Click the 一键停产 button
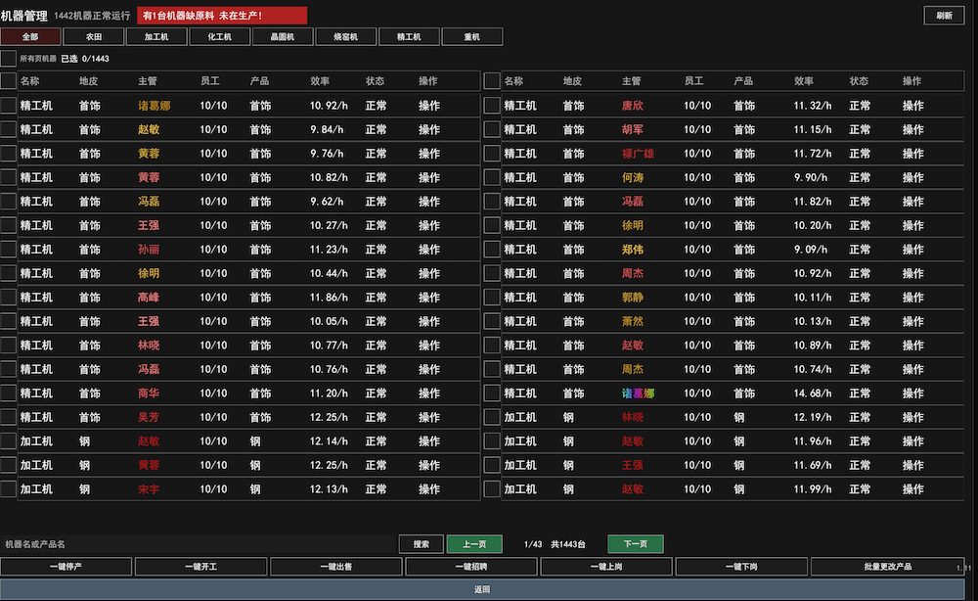978x601 pixels. click(x=67, y=567)
